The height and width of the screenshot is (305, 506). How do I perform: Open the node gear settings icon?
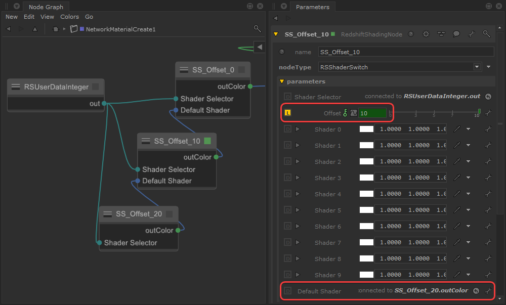(426, 34)
